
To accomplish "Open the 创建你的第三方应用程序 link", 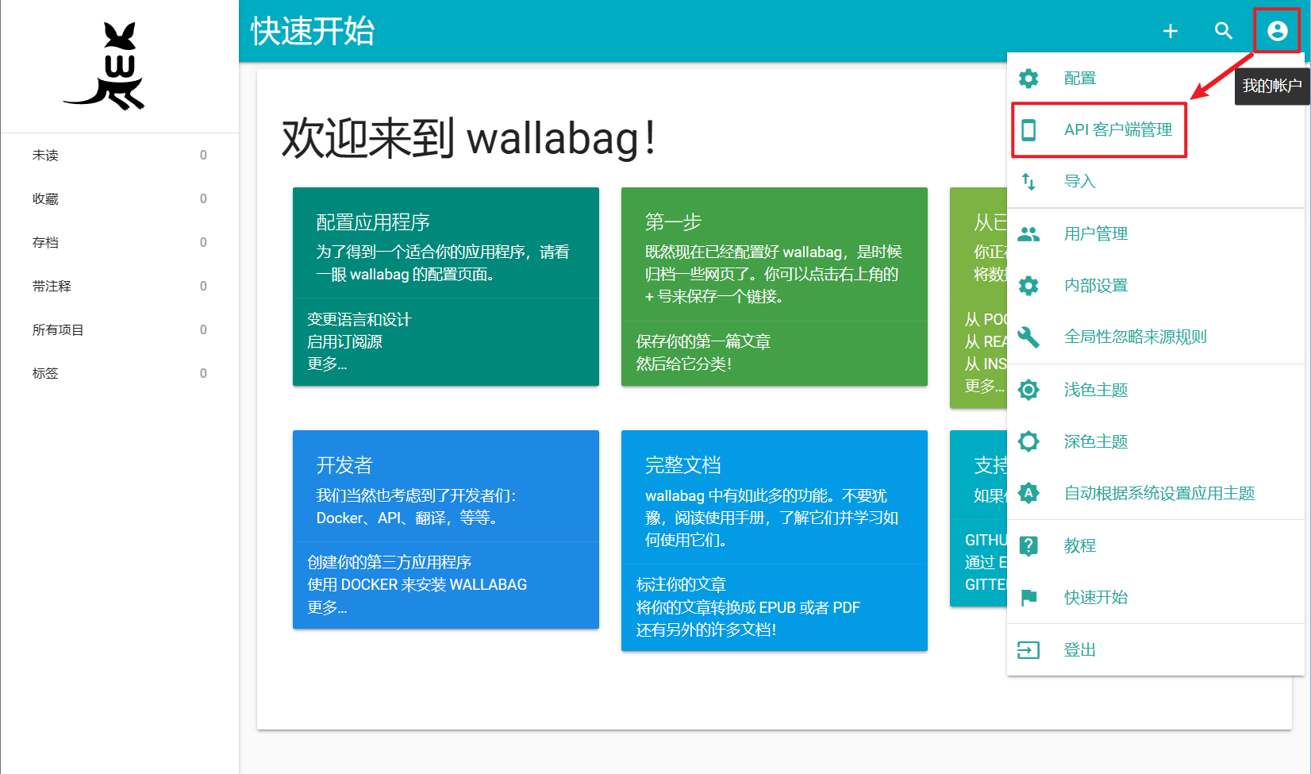I will click(x=390, y=561).
